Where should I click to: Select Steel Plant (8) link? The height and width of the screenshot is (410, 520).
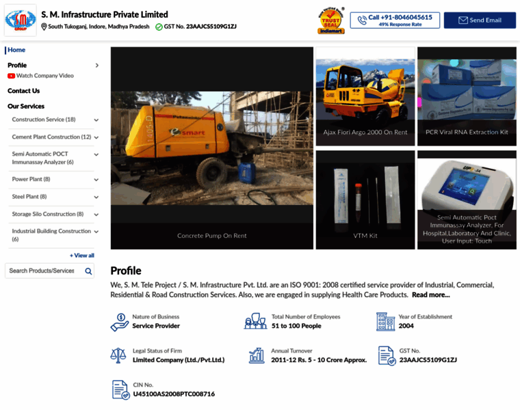click(x=29, y=197)
